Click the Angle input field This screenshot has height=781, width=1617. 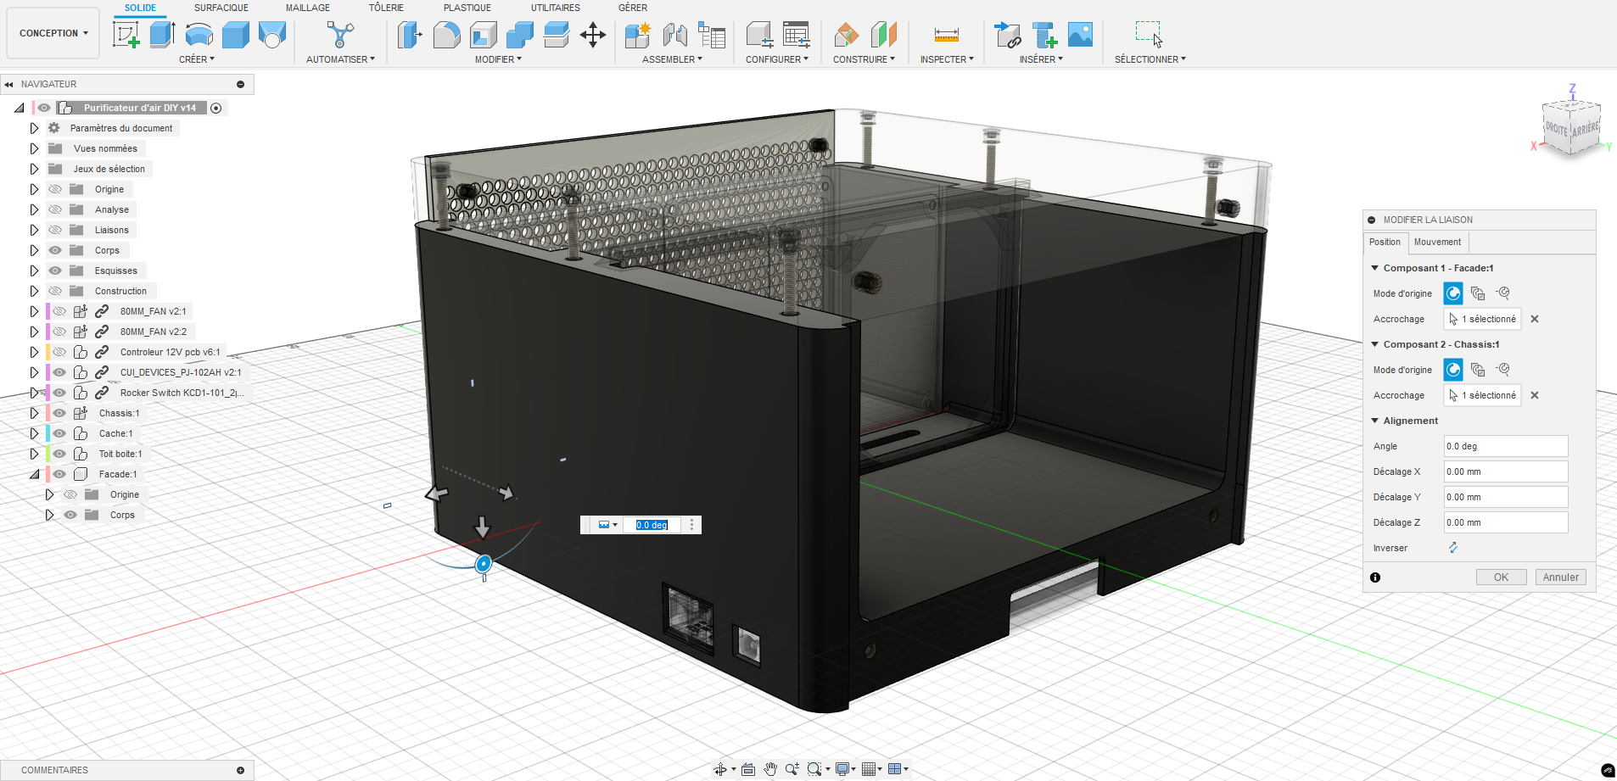1506,446
